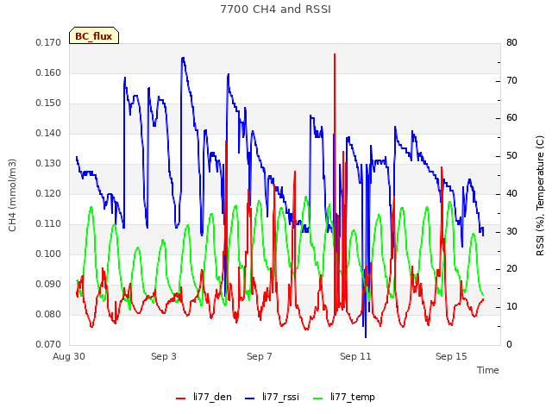The height and width of the screenshot is (414, 552).
Task: Click the Sep 3 x-axis tick label
Action: tap(164, 356)
